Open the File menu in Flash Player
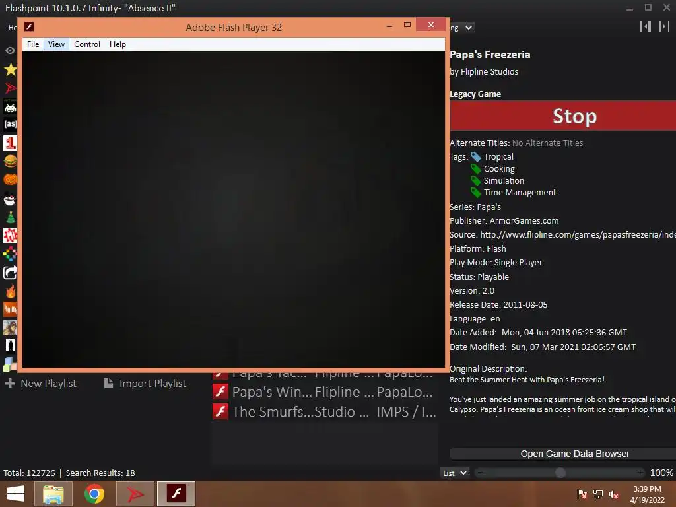 [x=33, y=44]
